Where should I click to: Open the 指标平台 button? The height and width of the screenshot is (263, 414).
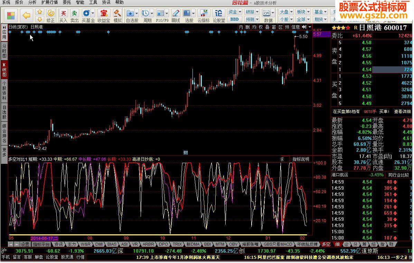(41, 244)
